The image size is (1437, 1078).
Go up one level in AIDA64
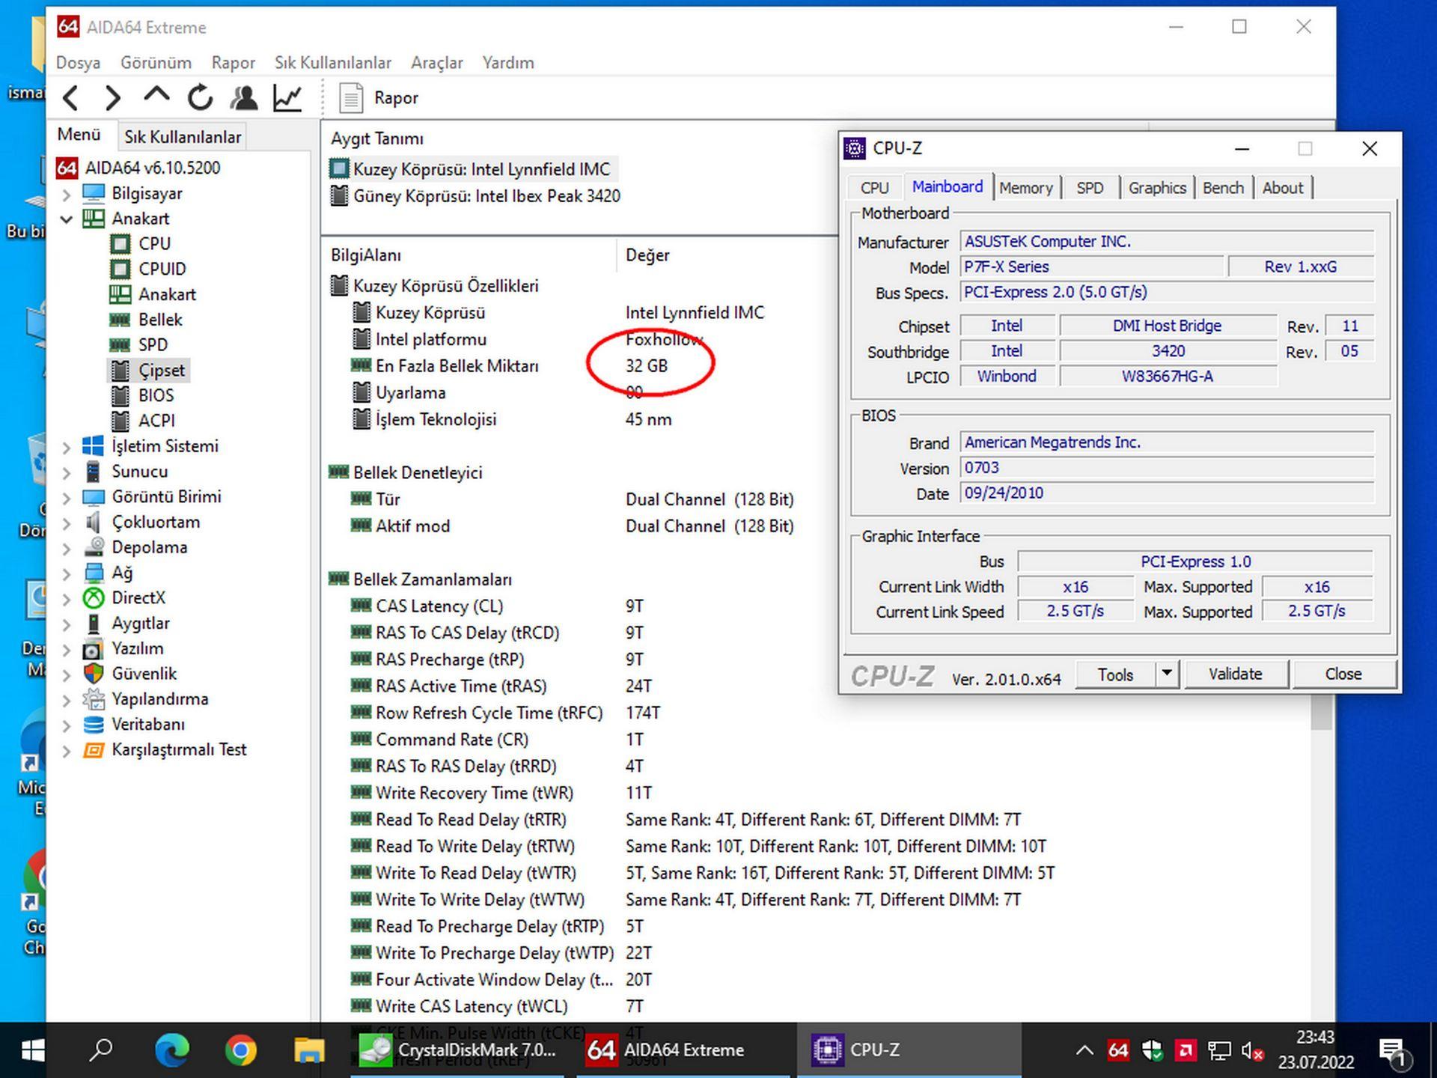156,96
